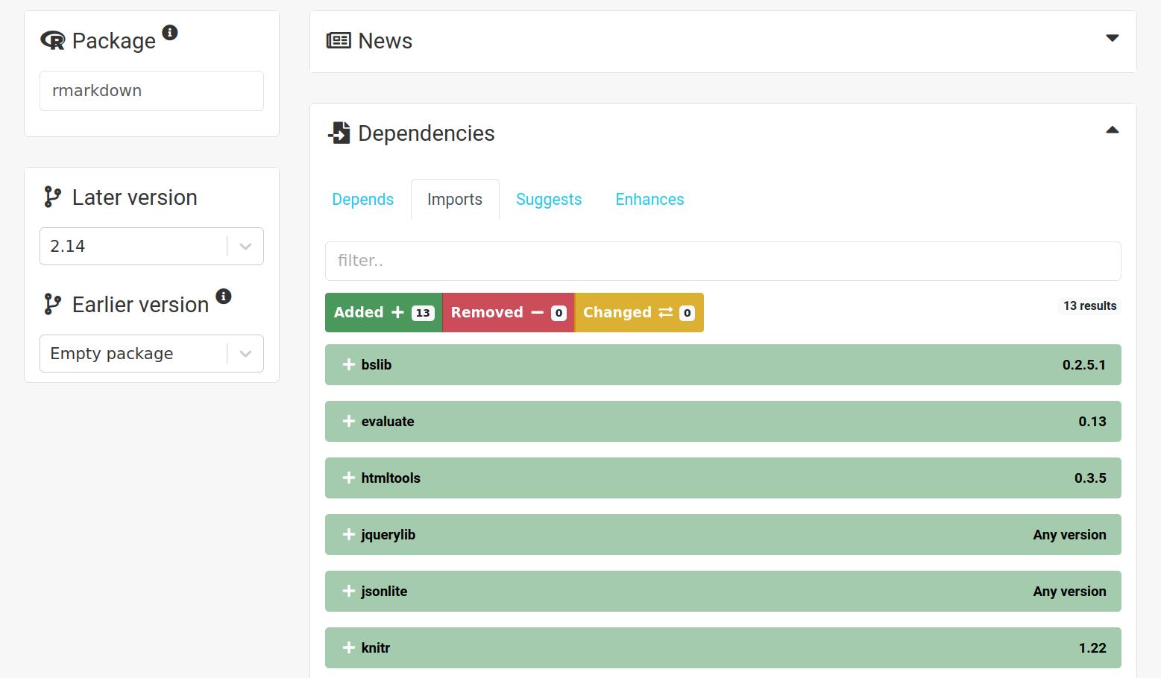Click the file import icon beside Dependencies
Image resolution: width=1161 pixels, height=678 pixels.
339,133
